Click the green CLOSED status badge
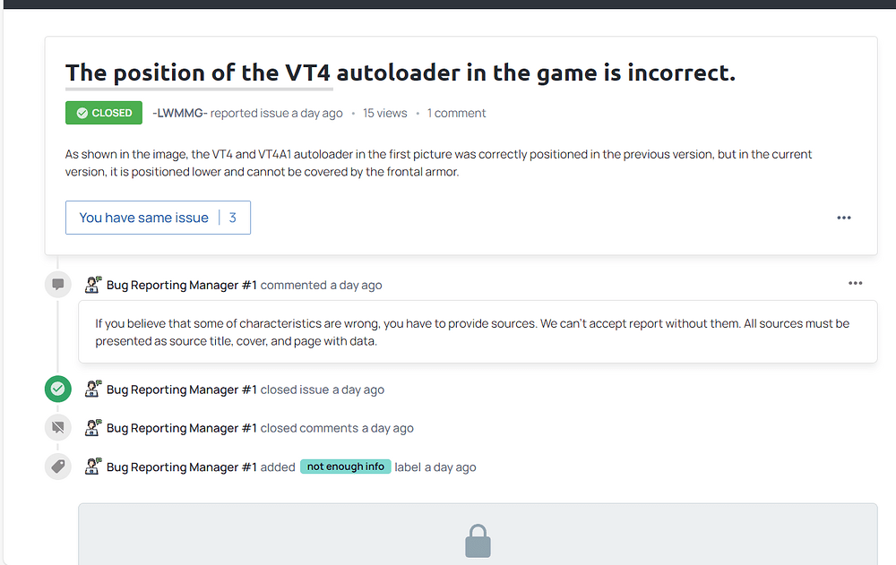This screenshot has width=896, height=565. coord(104,113)
